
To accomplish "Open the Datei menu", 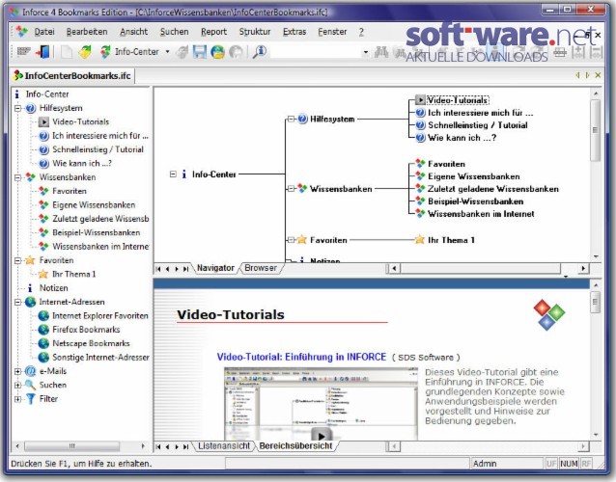I will pyautogui.click(x=44, y=32).
